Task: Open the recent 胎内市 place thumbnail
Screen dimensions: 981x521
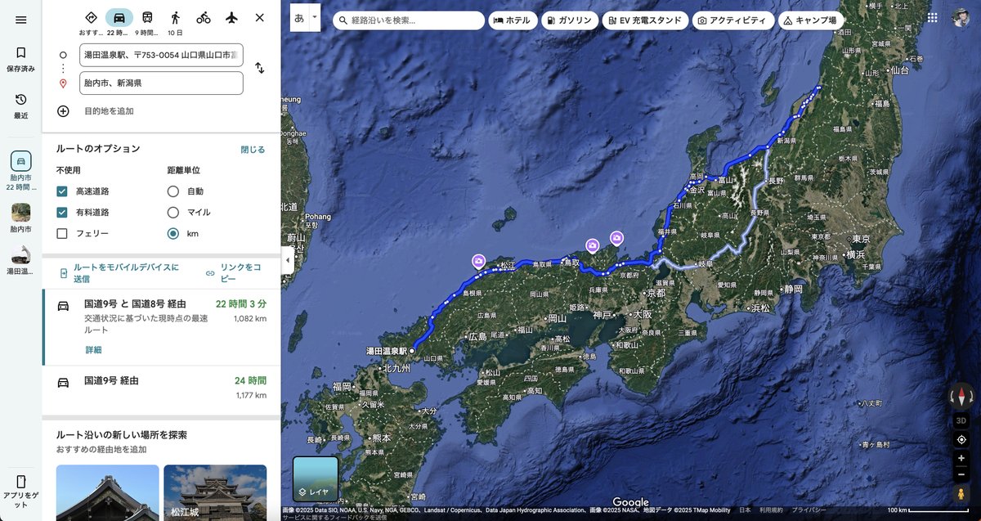Action: 20,213
